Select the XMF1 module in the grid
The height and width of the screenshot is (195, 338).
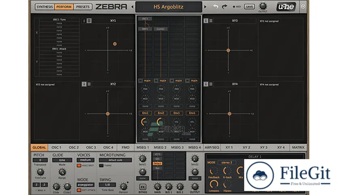pyautogui.click(x=145, y=29)
